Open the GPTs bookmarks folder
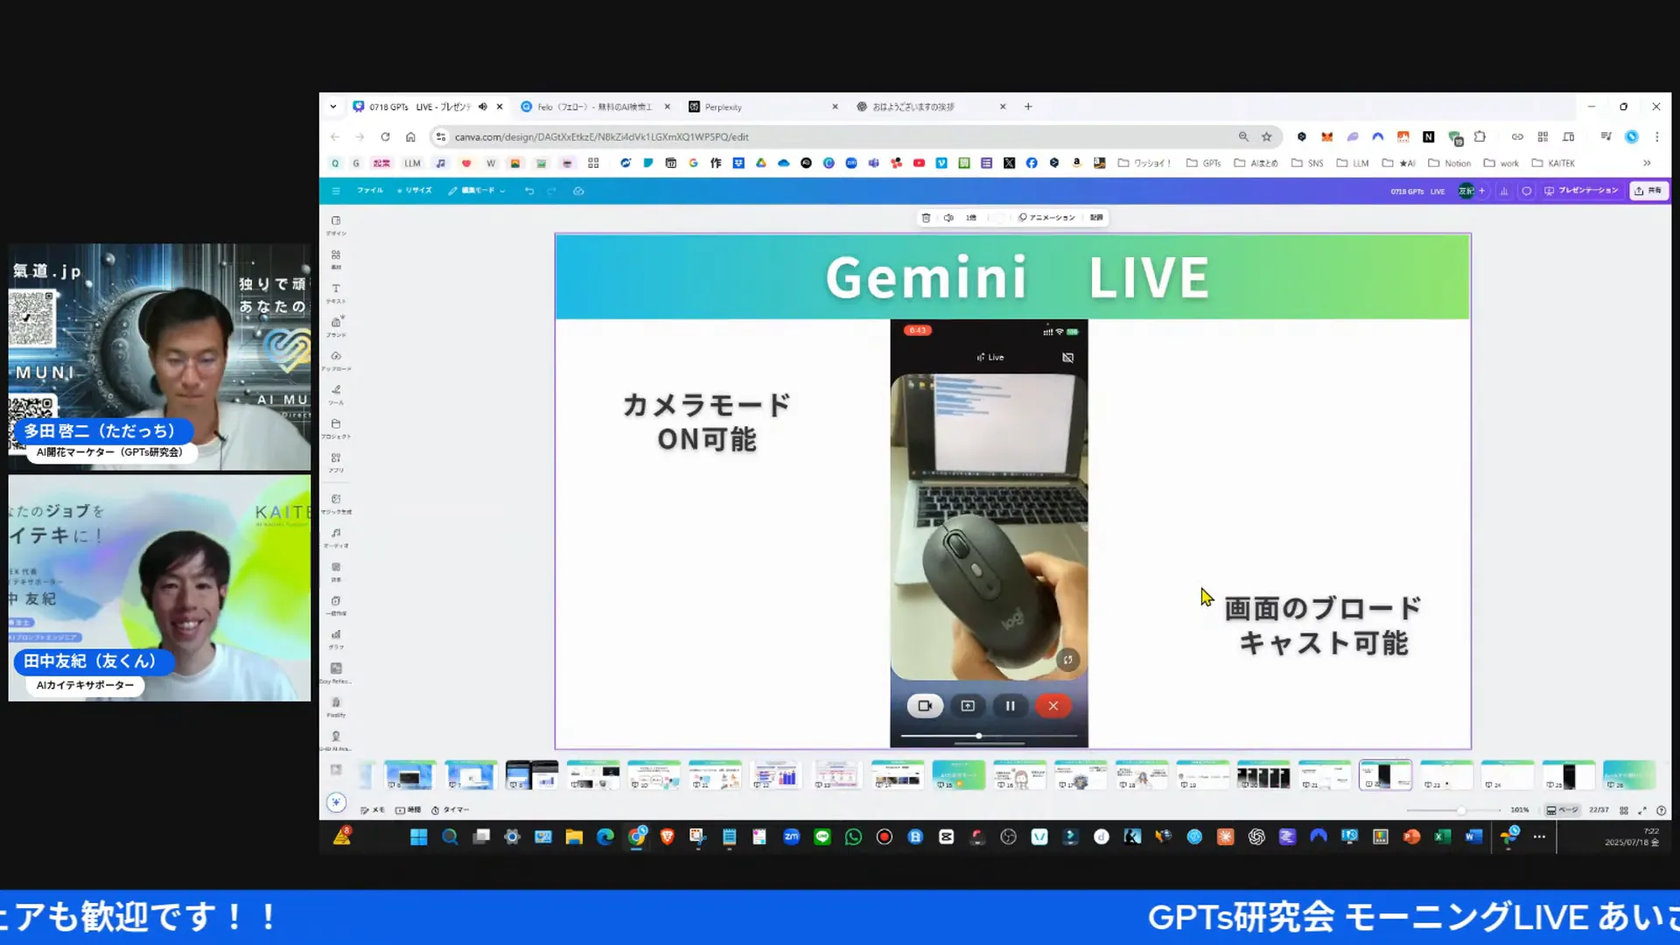 1204,164
